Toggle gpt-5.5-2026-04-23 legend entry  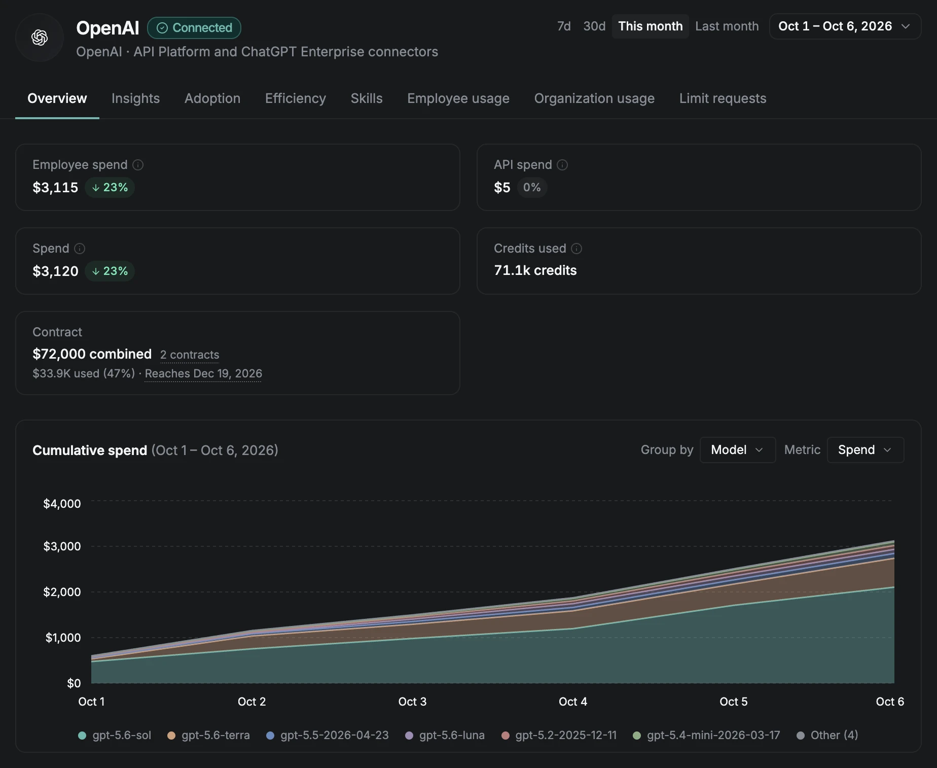[328, 735]
